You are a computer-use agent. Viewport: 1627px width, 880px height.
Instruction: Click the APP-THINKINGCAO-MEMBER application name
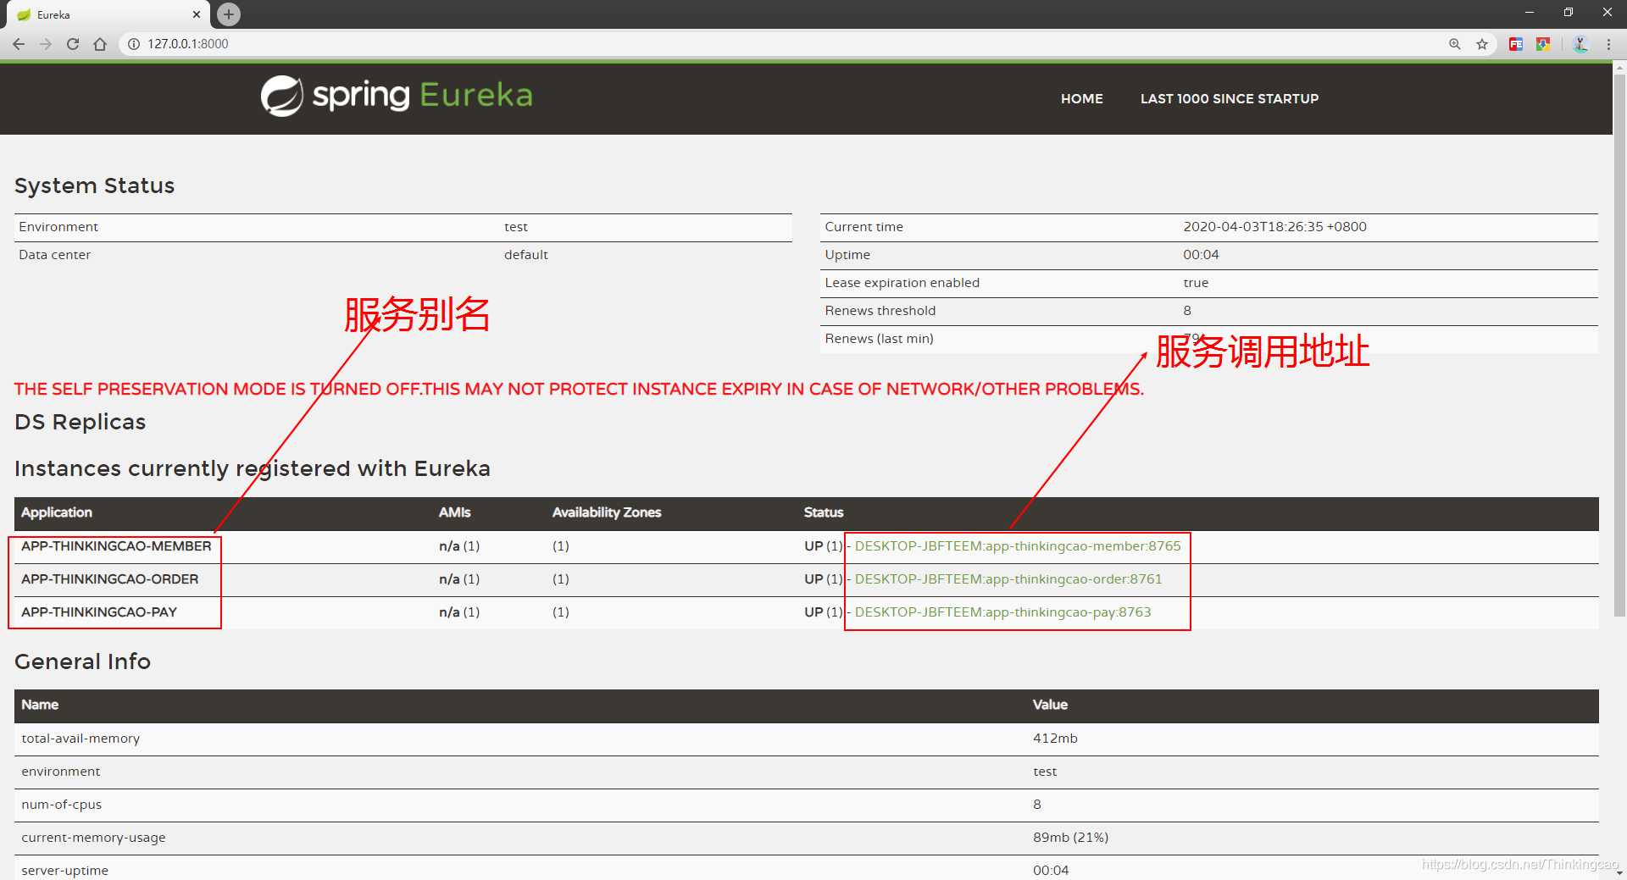click(116, 546)
